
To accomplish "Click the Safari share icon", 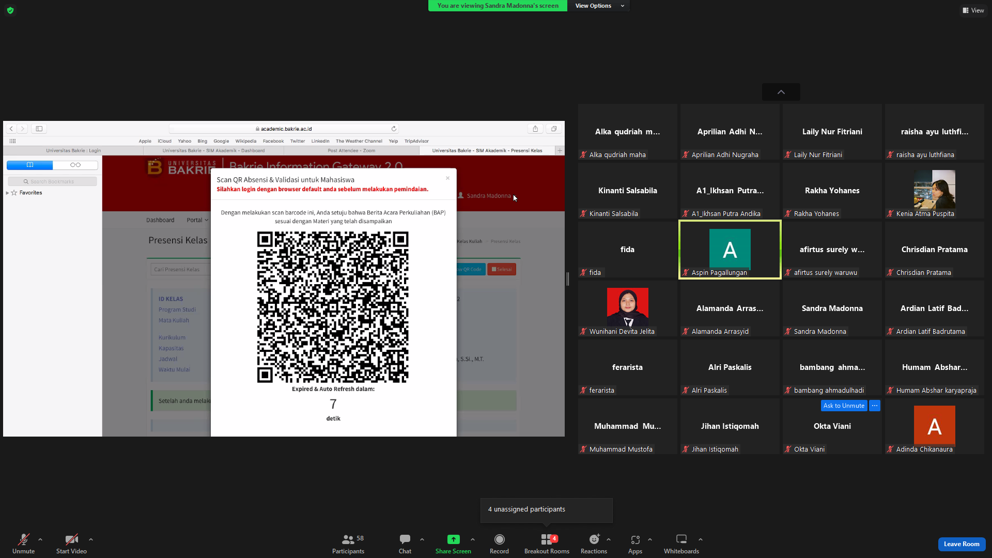I will tap(535, 129).
